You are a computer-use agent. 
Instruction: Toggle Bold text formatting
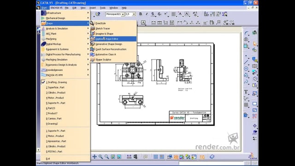[x=141, y=14]
